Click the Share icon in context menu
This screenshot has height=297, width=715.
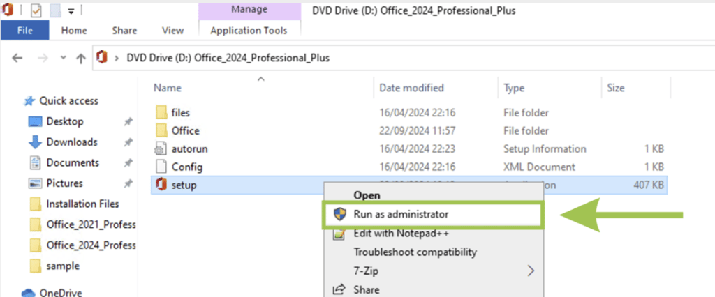(x=340, y=290)
